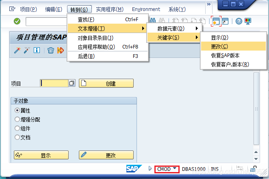Screen dimensions: 269x179
Task: Click the SAP logo in status bar
Action: (x=134, y=169)
